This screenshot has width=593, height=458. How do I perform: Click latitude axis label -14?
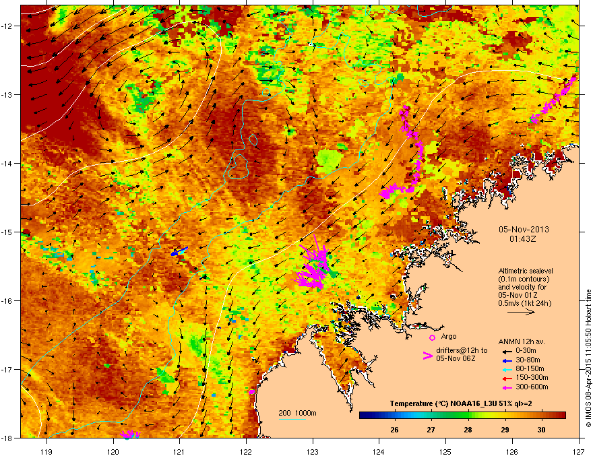tap(7, 163)
